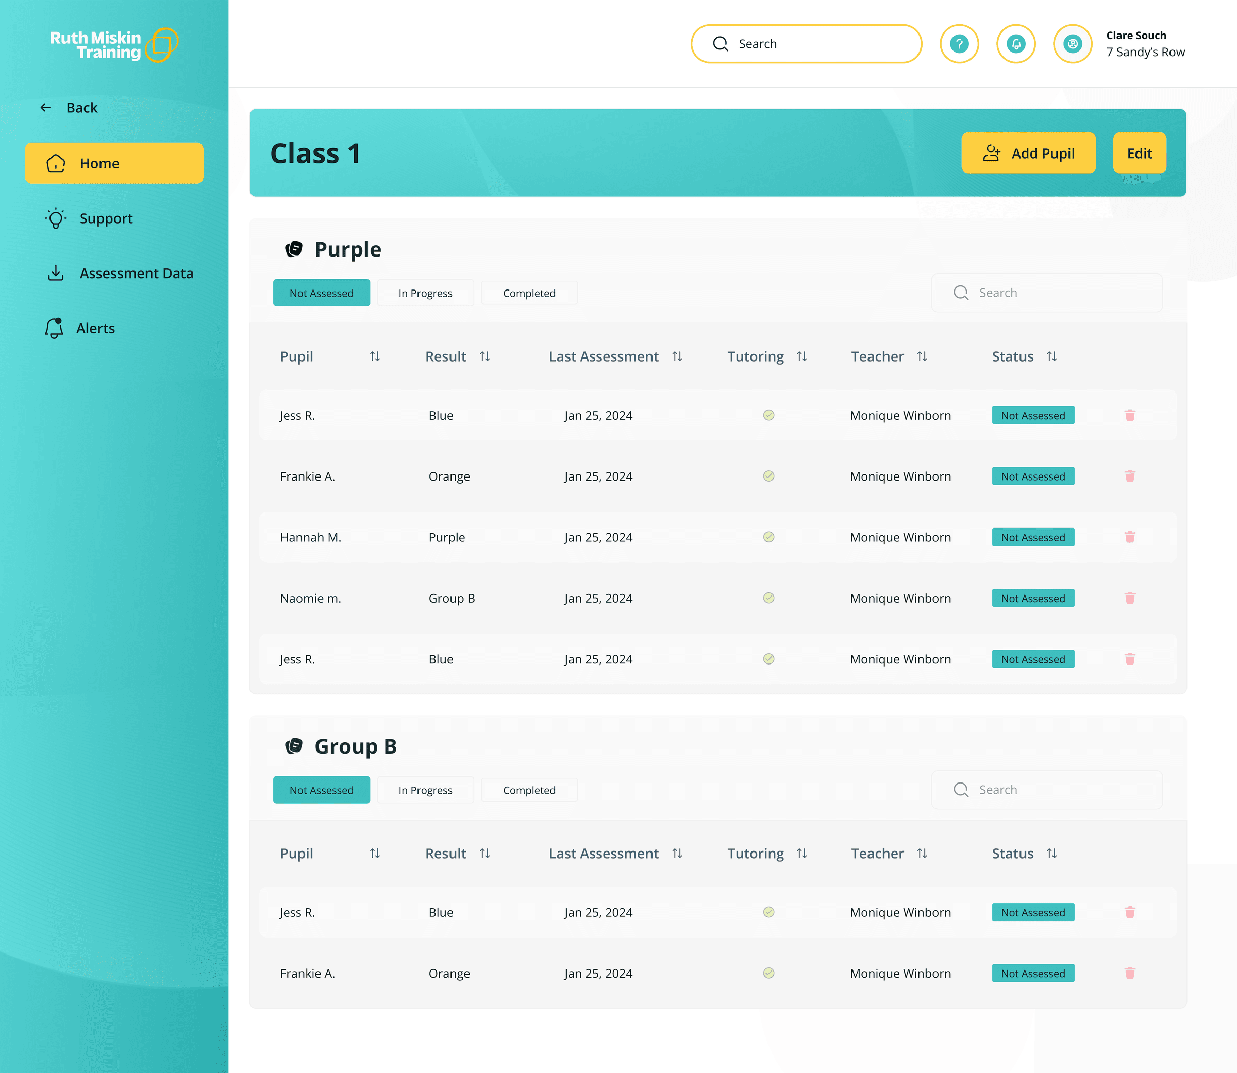1237x1073 pixels.
Task: Delete Frankie A. from the Purple group
Action: coord(1130,476)
